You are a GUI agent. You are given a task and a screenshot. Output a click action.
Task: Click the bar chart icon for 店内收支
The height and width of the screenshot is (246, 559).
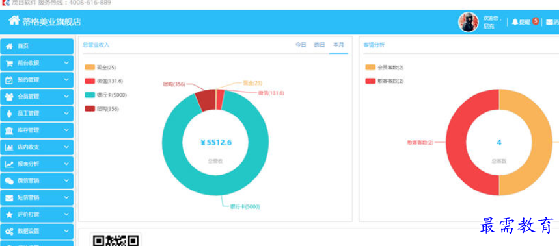[x=9, y=147]
